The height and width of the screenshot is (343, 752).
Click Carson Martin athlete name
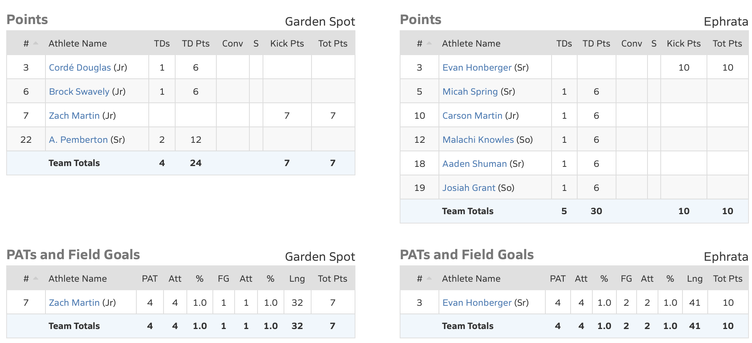[472, 116]
